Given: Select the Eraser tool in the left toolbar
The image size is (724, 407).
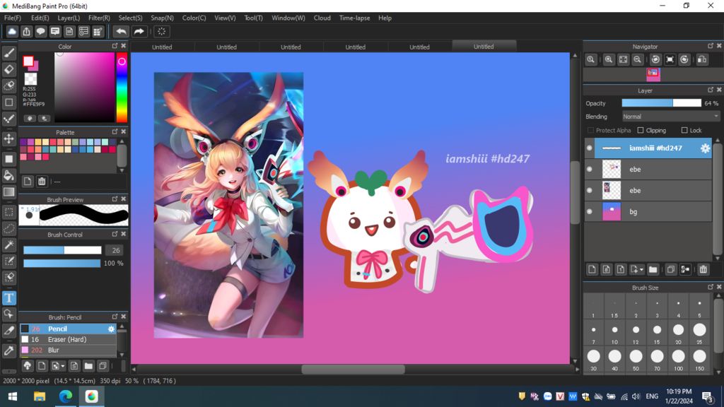Looking at the screenshot, I should (8, 70).
